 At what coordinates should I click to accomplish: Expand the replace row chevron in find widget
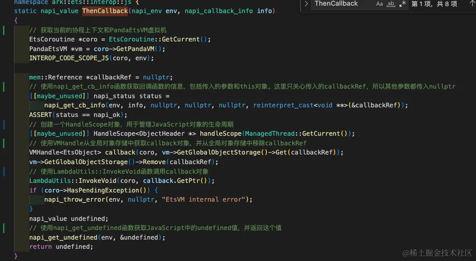pos(306,4)
